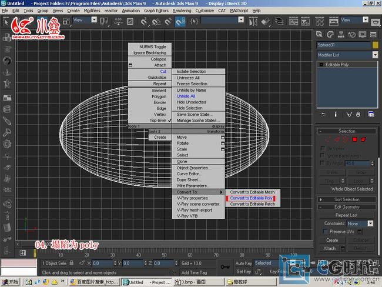Open Render Scene dialog icon
The width and height of the screenshot is (382, 287).
click(x=334, y=22)
